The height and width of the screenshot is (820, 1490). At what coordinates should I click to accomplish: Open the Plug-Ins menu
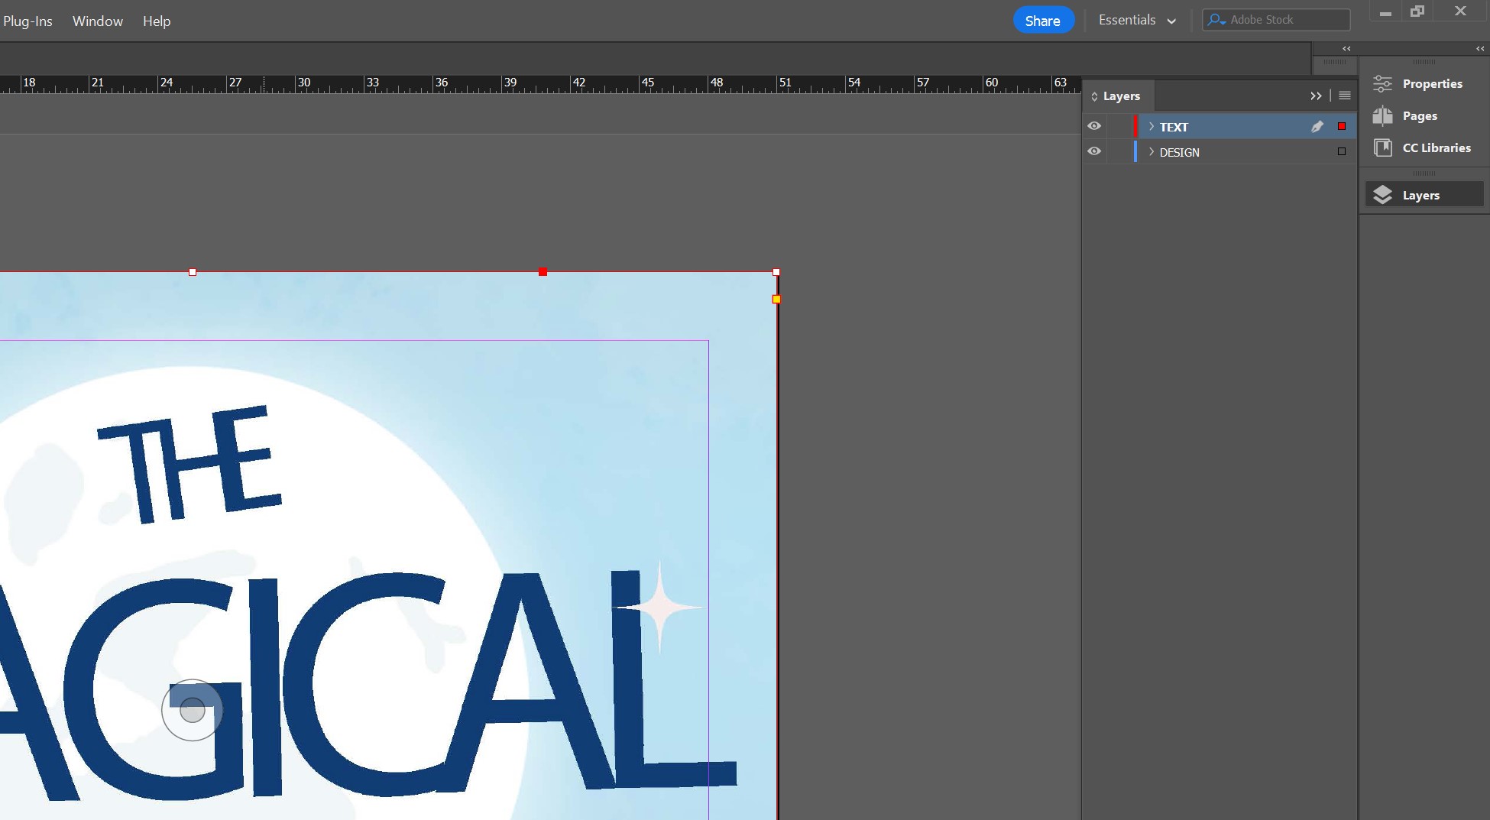[x=28, y=21]
